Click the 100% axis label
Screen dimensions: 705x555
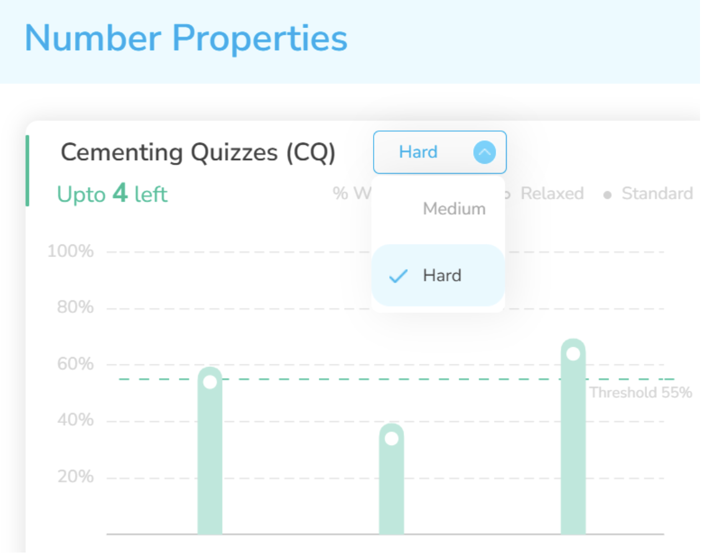(71, 252)
